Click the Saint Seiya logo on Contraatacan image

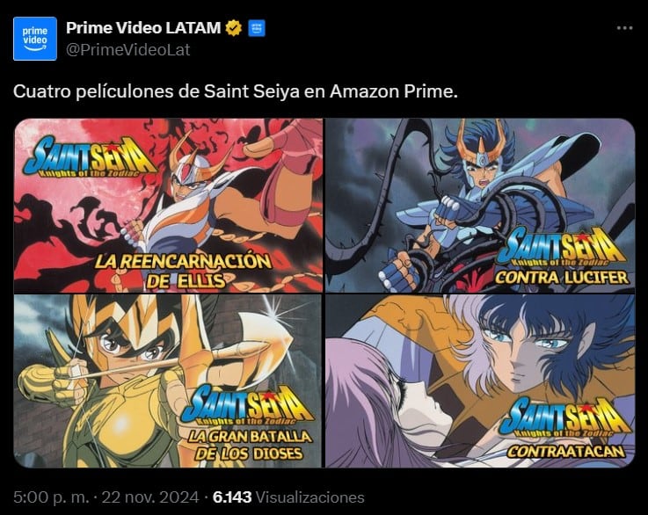point(565,417)
